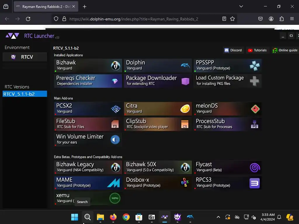
Task: Click the xemu green circle icon
Action: (x=115, y=198)
